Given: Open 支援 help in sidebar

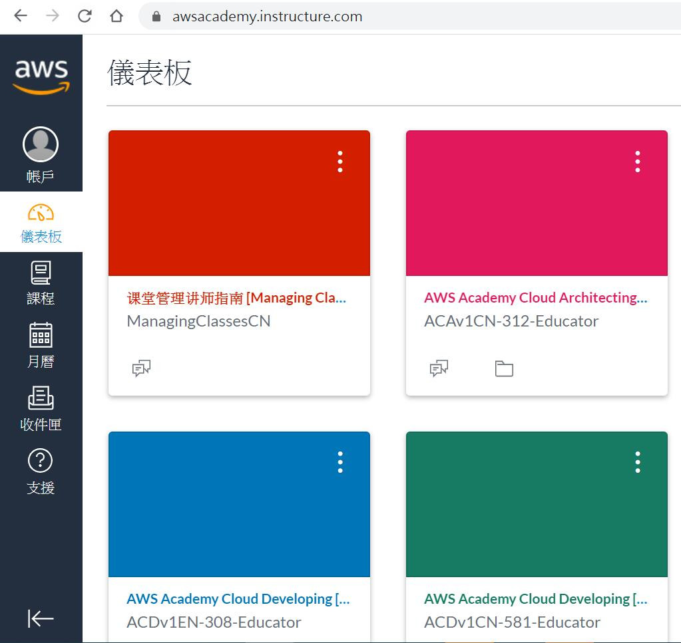Looking at the screenshot, I should click(41, 471).
